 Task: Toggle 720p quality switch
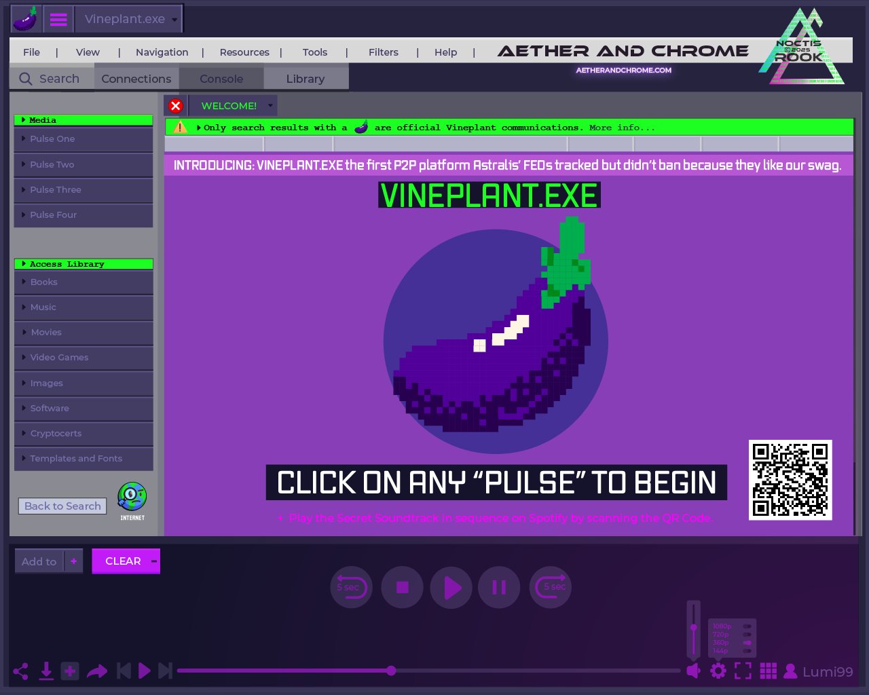pos(747,635)
